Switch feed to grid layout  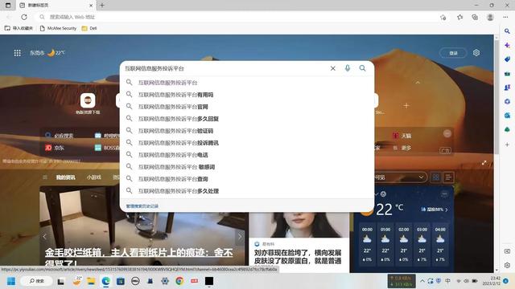click(x=436, y=177)
